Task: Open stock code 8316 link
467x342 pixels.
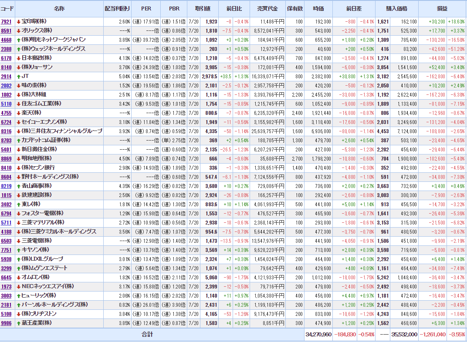Action: [x=7, y=131]
